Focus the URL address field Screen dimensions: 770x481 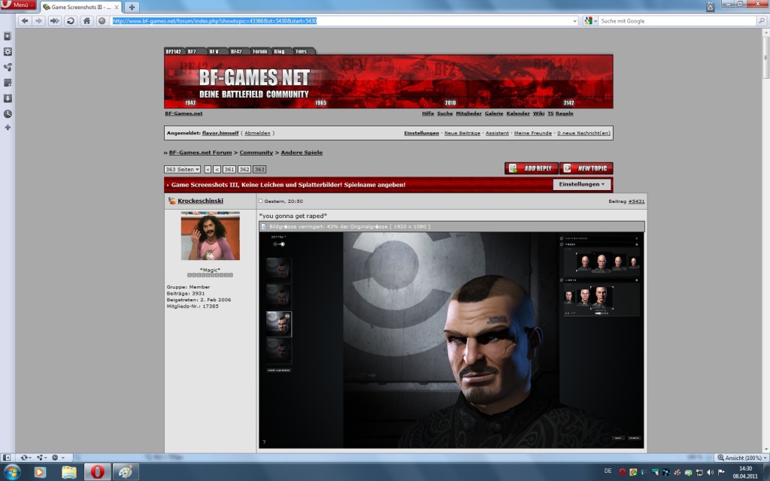click(341, 21)
